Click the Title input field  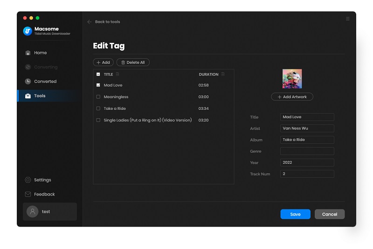[307, 117]
